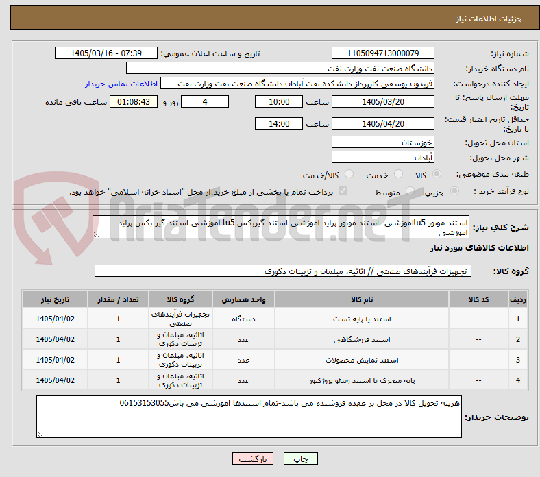Click the delivery city field آبادان
The width and height of the screenshot is (540, 477).
pos(382,158)
